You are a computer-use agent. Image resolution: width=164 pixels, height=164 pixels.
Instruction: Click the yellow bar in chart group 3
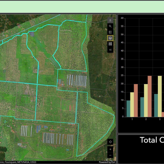pos(159,96)
